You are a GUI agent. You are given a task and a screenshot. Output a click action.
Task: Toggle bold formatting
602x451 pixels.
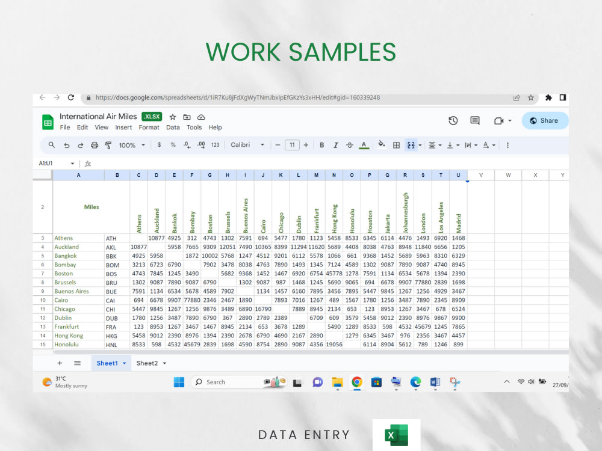click(x=321, y=145)
